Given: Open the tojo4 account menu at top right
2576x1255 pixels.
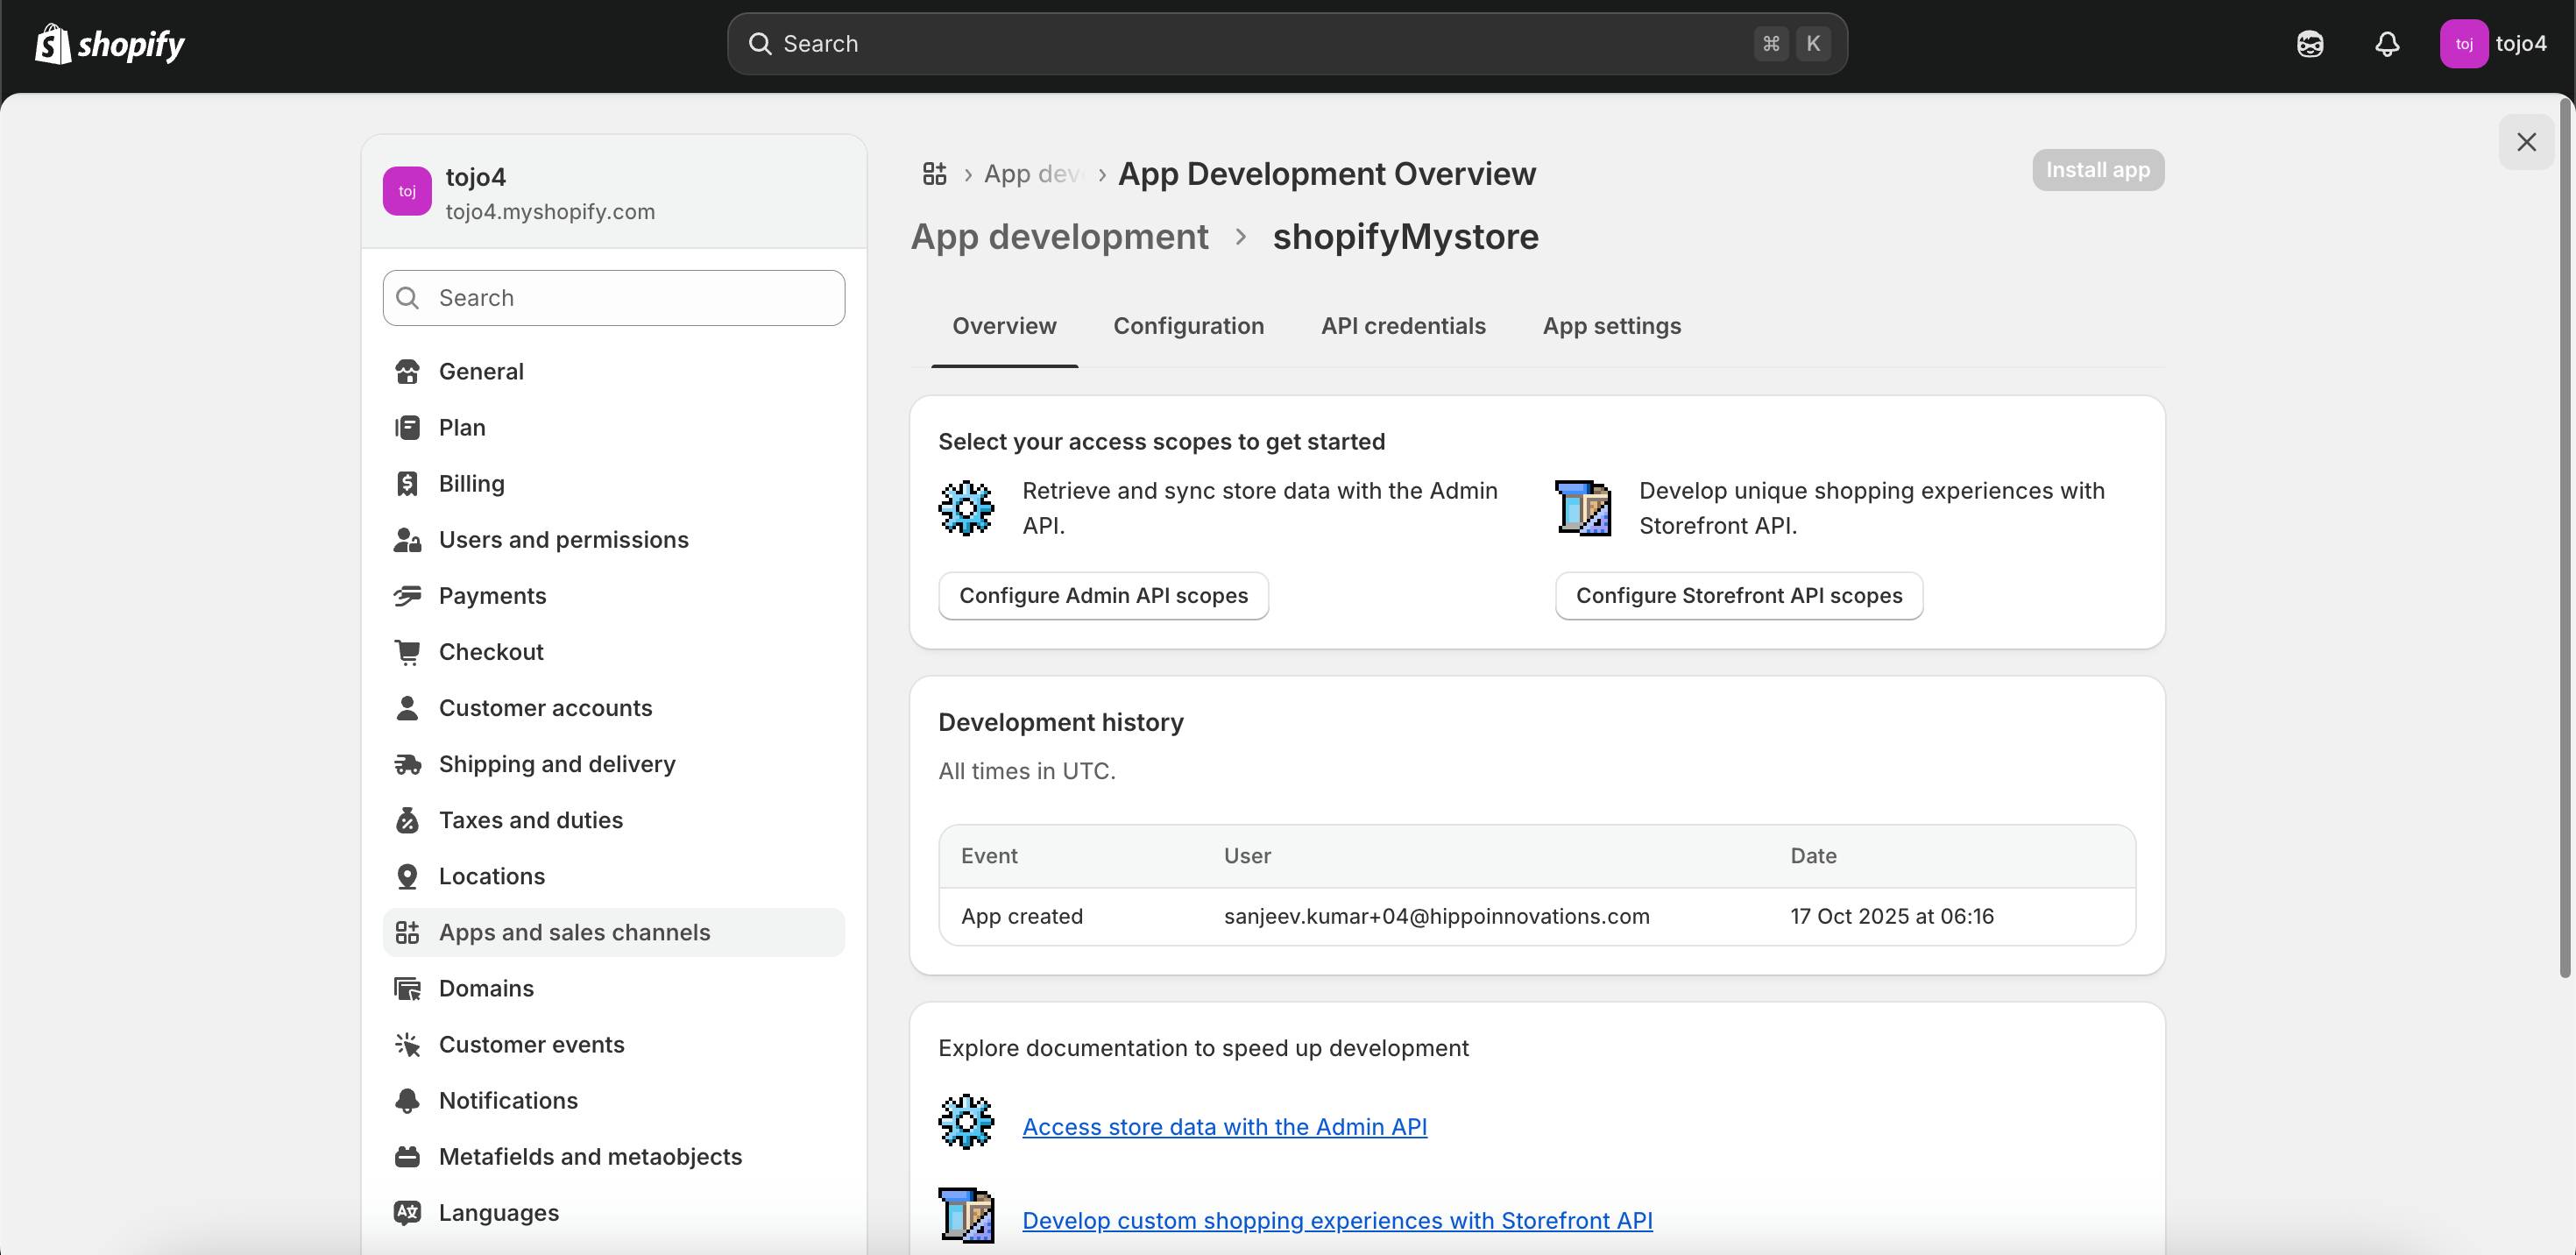Looking at the screenshot, I should tap(2493, 44).
